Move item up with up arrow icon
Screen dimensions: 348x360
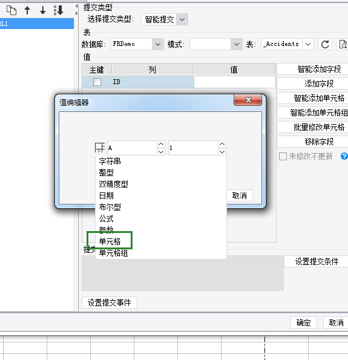click(27, 10)
